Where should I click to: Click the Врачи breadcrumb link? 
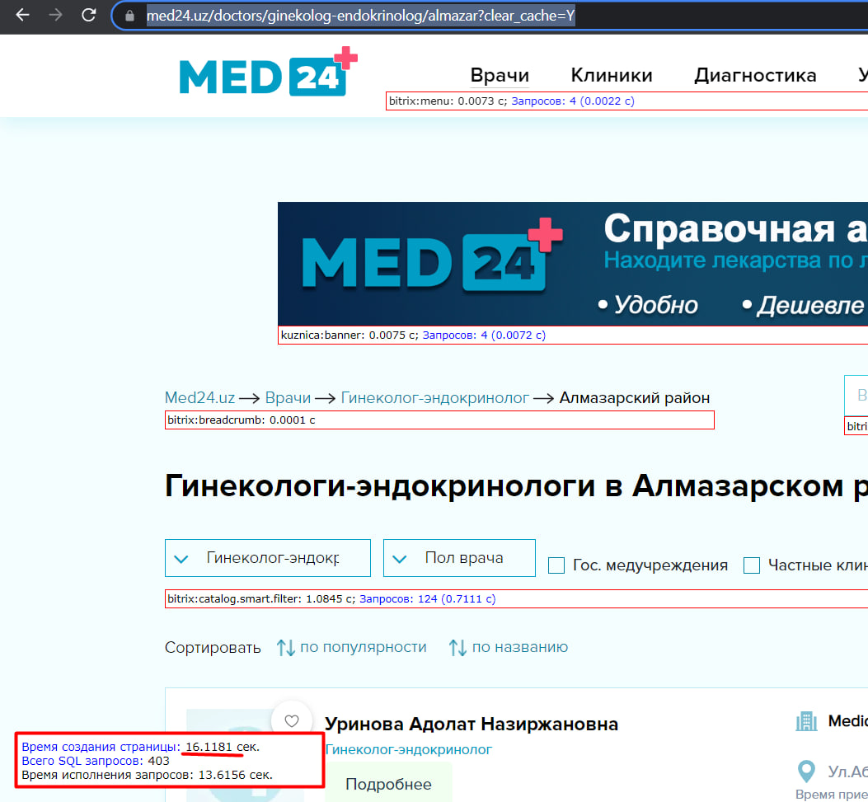click(x=288, y=397)
